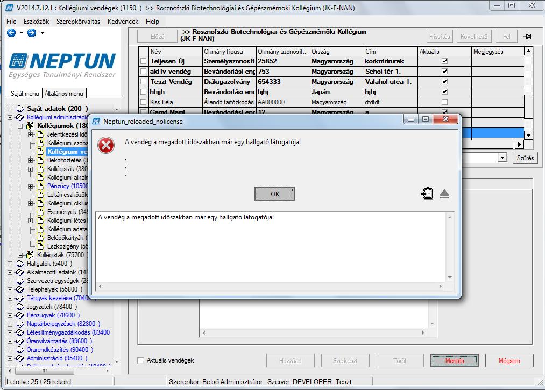Click the Események page icon
The width and height of the screenshot is (545, 390).
pos(40,212)
